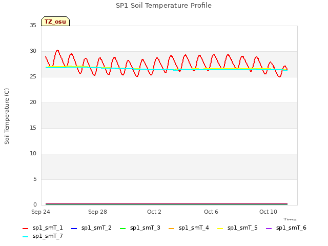Screen dimensions: 328x246
Task: Click the 15 y-axis tick label
Action: (x=33, y=128)
